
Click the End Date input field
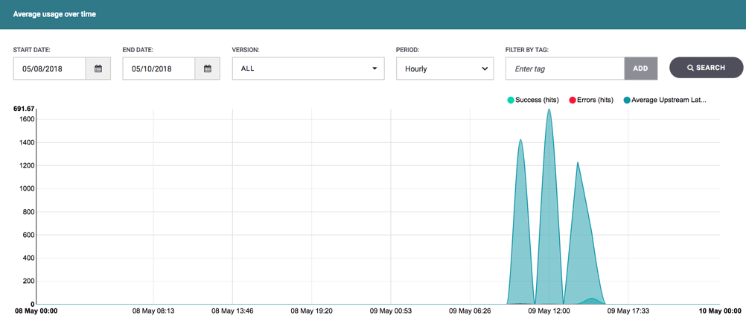(159, 69)
